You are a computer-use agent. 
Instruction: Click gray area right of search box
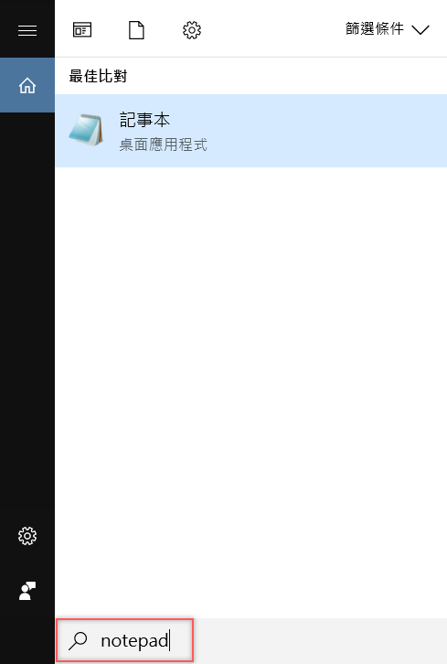[x=320, y=641]
